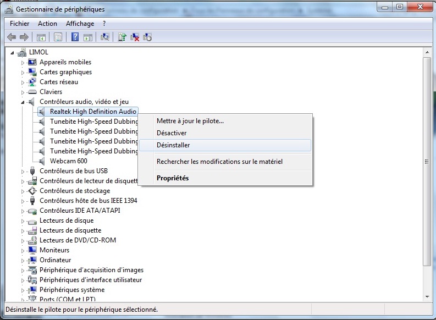
Task: Click the Contrôleurs de bus USB icon
Action: [32, 171]
